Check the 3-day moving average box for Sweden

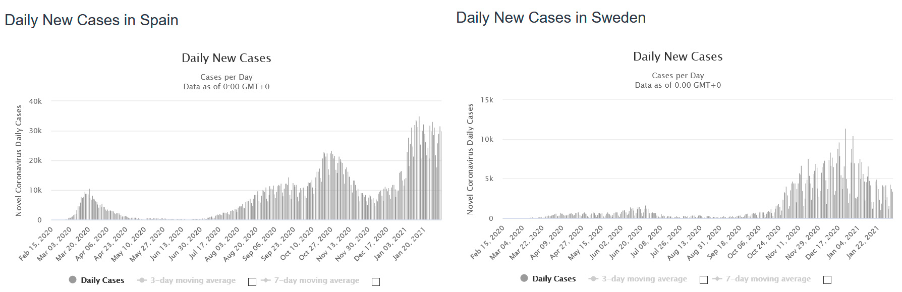[x=704, y=280]
